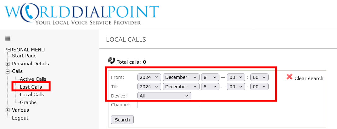Open the Till day dropdown
Viewport: 337px width, 129px height.
click(x=210, y=86)
